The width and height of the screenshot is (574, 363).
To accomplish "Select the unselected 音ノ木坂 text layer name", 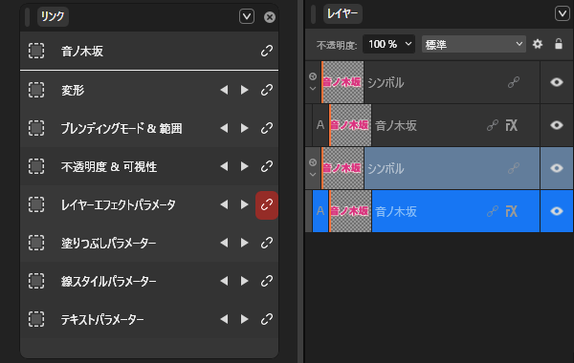I will (396, 125).
